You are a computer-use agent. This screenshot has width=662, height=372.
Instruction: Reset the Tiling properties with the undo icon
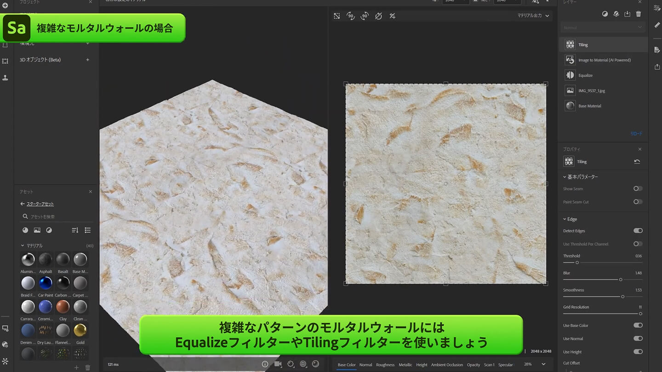(x=637, y=162)
